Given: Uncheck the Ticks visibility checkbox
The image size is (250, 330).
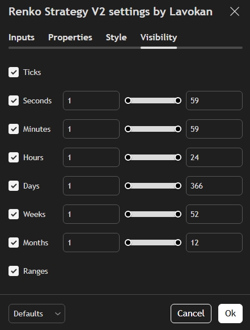Looking at the screenshot, I should point(14,72).
